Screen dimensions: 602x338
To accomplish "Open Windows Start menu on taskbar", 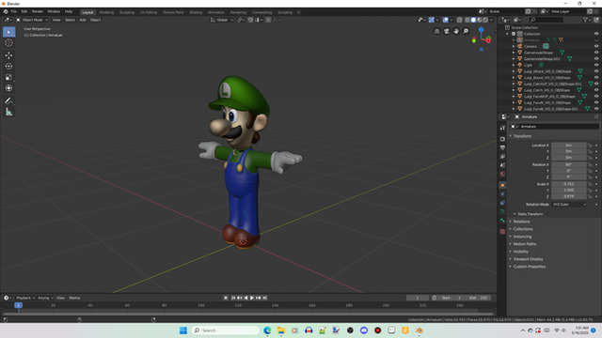I will click(x=183, y=330).
